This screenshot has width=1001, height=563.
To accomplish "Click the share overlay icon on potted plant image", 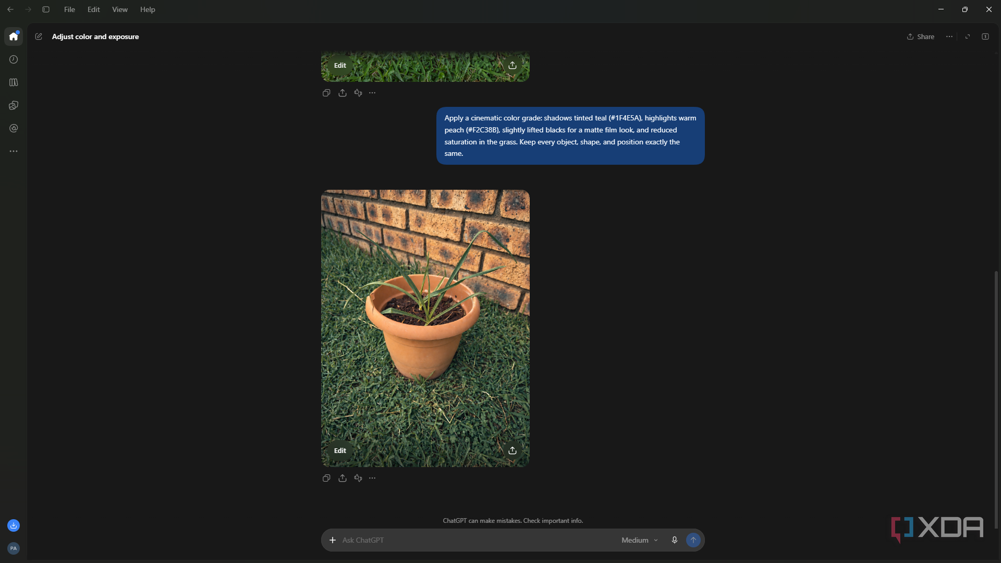I will tap(512, 450).
